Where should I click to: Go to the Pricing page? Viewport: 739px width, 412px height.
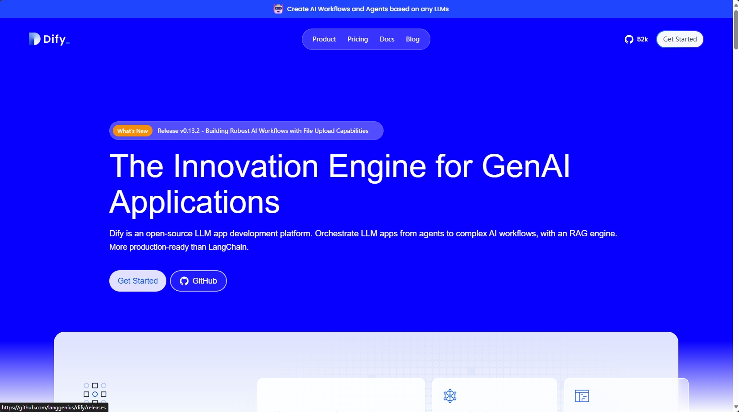tap(358, 39)
